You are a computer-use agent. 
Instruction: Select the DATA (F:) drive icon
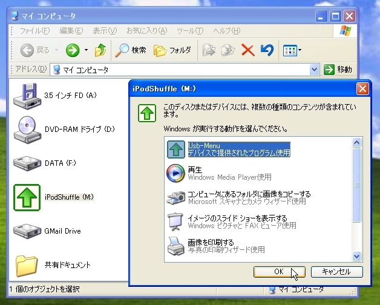click(27, 163)
